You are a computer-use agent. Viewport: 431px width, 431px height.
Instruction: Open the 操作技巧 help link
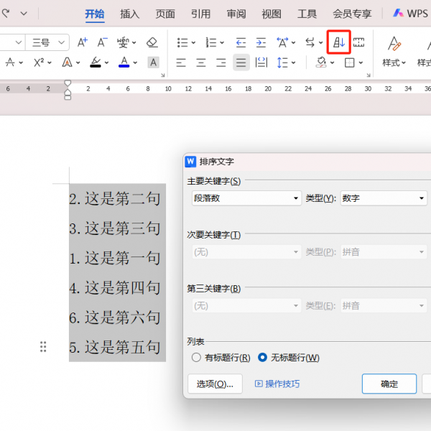point(277,384)
